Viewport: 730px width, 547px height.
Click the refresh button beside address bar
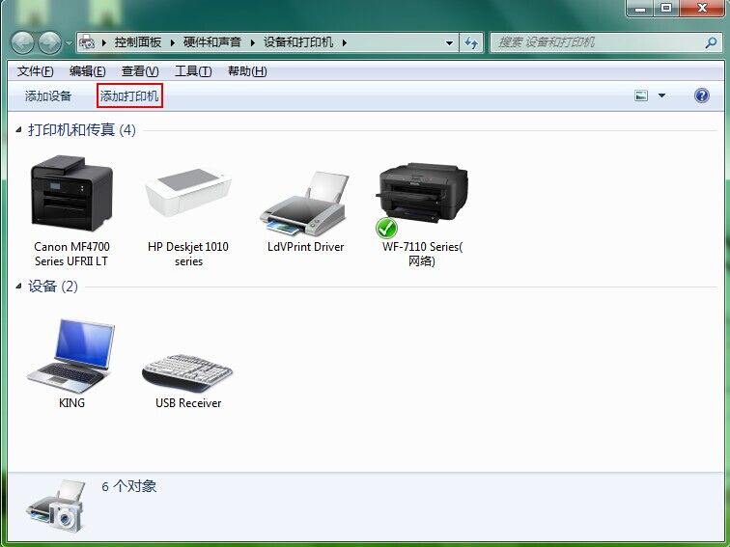pos(471,42)
